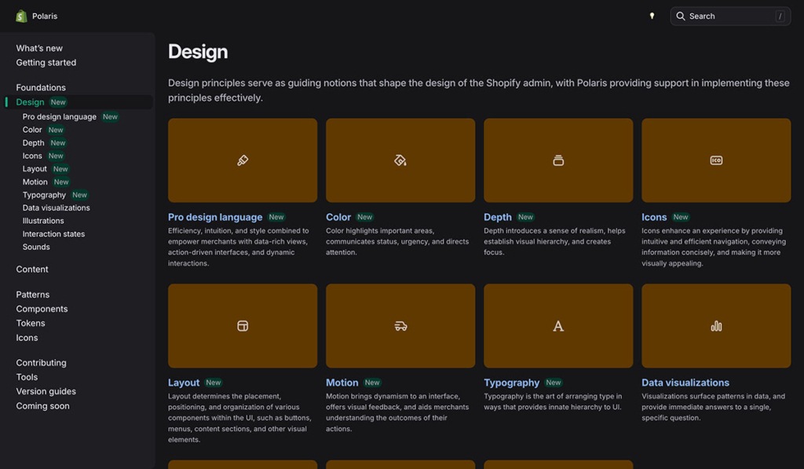Open the Components section in sidebar

(42, 309)
